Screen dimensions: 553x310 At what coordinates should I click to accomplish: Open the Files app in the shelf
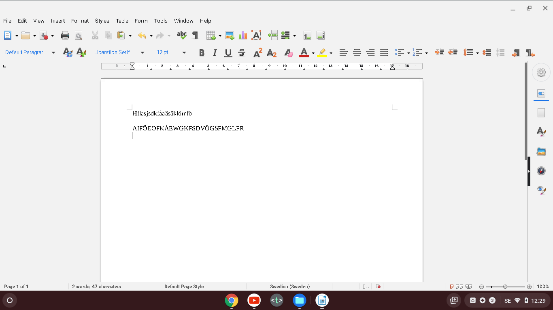coord(300,300)
